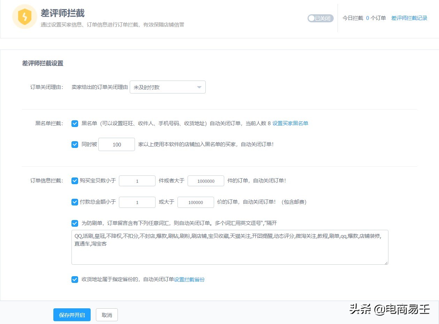The image size is (439, 324).
Task: Click the yellow shield lightning icon
Action: click(24, 16)
